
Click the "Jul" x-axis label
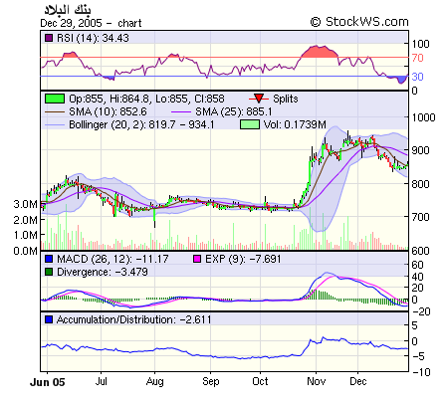[101, 381]
